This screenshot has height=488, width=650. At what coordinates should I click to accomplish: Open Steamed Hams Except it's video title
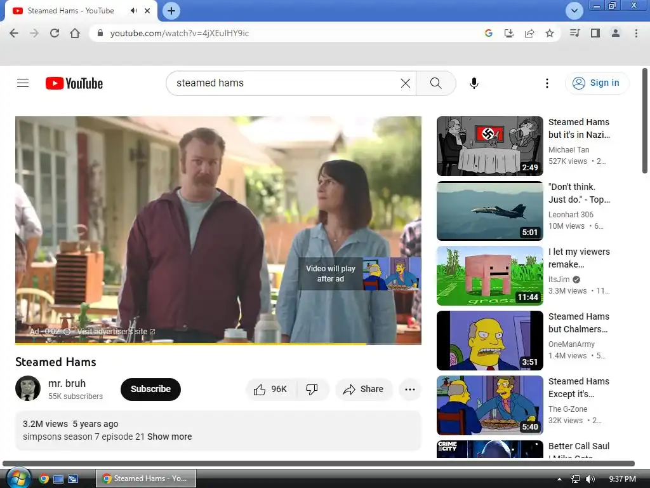click(x=579, y=388)
